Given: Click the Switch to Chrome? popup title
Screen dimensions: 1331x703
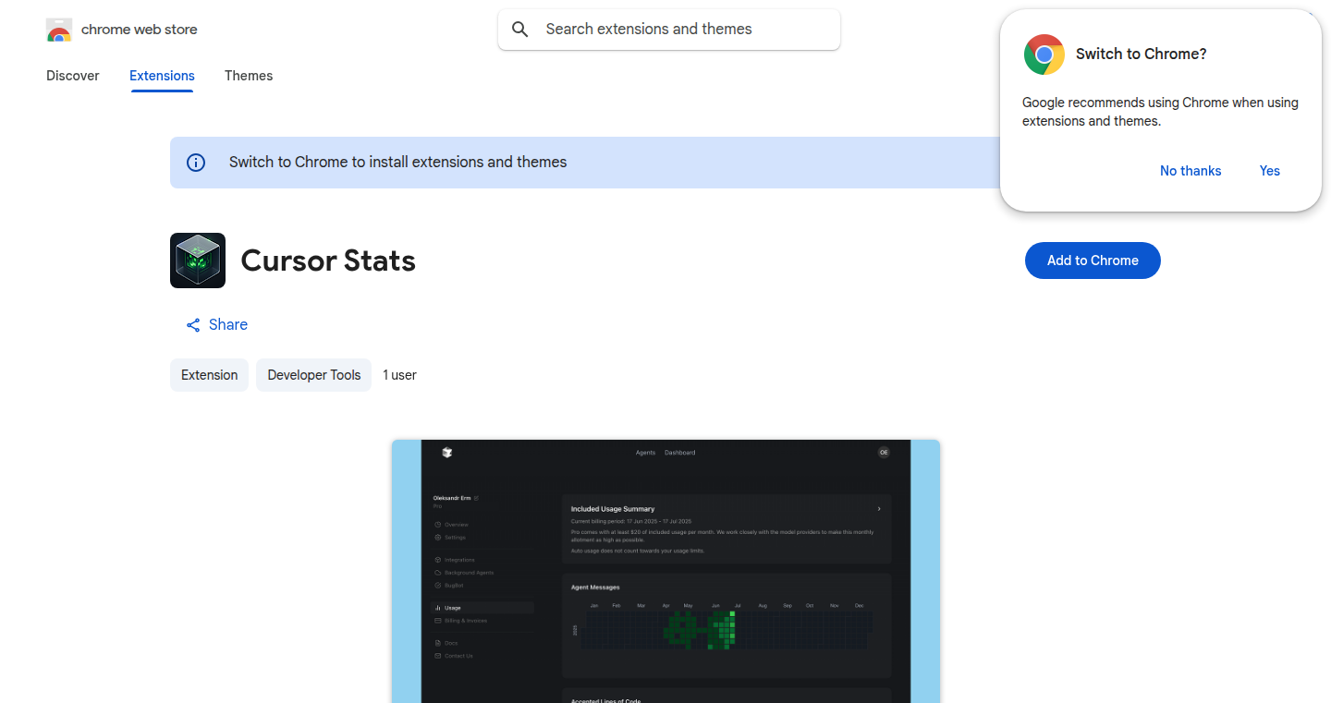Looking at the screenshot, I should pyautogui.click(x=1142, y=55).
